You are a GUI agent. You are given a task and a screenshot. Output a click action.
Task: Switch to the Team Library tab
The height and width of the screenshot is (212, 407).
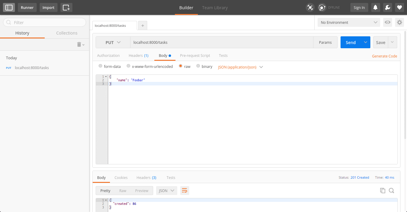[x=215, y=8]
